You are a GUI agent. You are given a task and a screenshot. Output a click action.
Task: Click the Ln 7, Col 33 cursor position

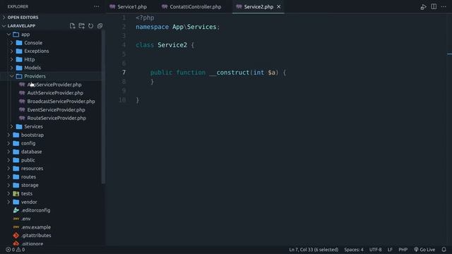click(x=314, y=250)
